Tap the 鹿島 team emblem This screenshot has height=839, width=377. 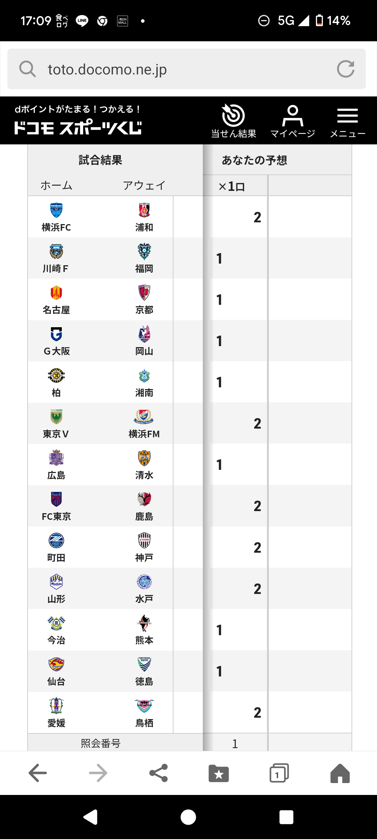click(144, 499)
